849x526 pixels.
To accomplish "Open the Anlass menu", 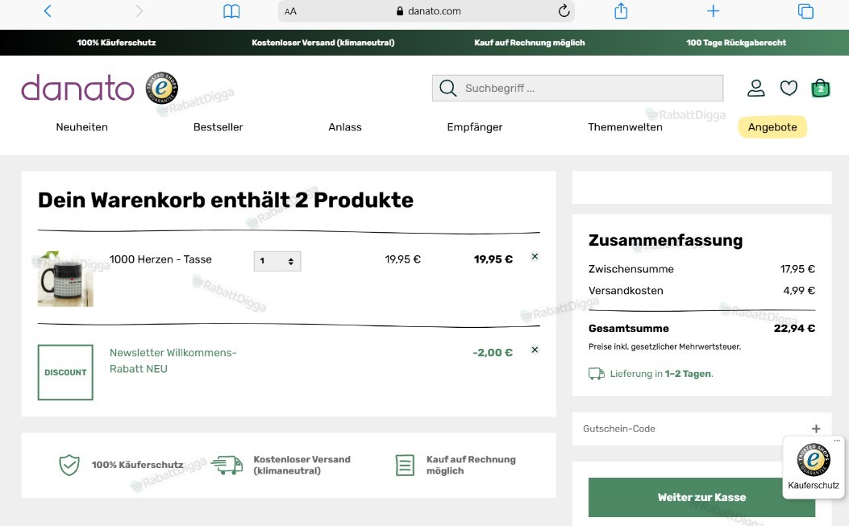I will click(x=345, y=127).
